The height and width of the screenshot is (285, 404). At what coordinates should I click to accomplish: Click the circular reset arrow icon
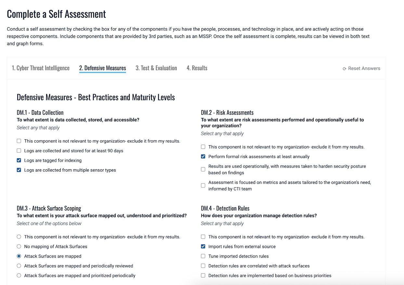click(x=344, y=68)
